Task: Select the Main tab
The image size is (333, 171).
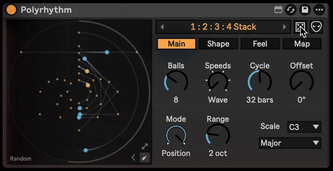Action: pos(176,44)
